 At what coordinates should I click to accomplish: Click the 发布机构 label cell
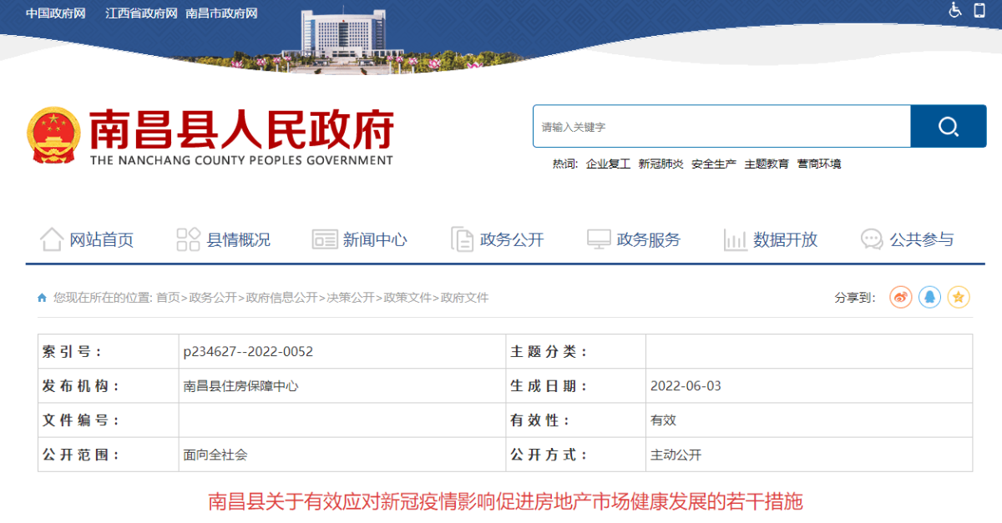coord(109,386)
